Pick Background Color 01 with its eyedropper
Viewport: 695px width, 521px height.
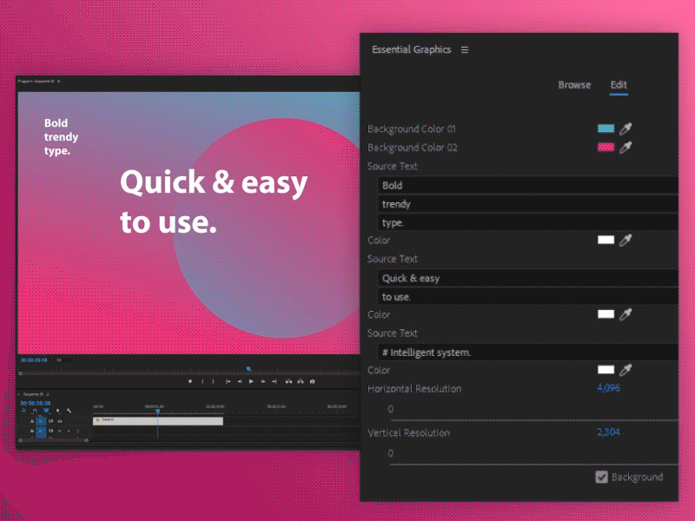tap(625, 129)
